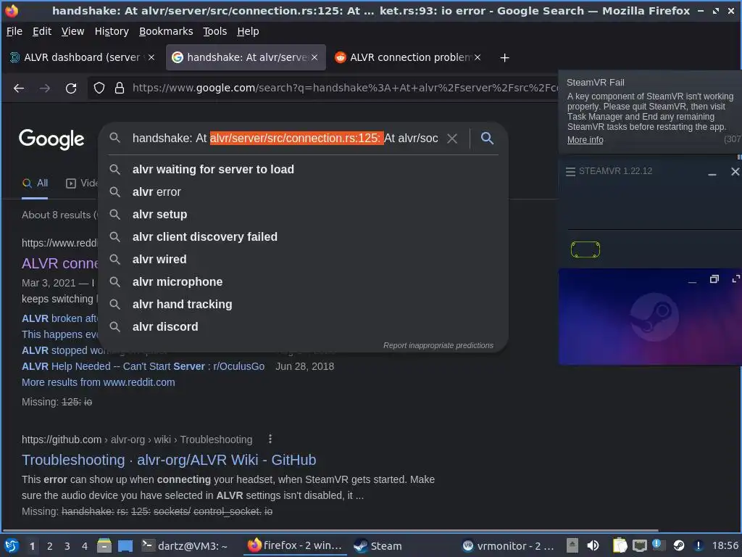Click the Firefox URL address bar
This screenshot has height=557, width=742.
coord(344,88)
